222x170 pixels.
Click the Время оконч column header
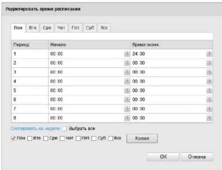coord(171,45)
